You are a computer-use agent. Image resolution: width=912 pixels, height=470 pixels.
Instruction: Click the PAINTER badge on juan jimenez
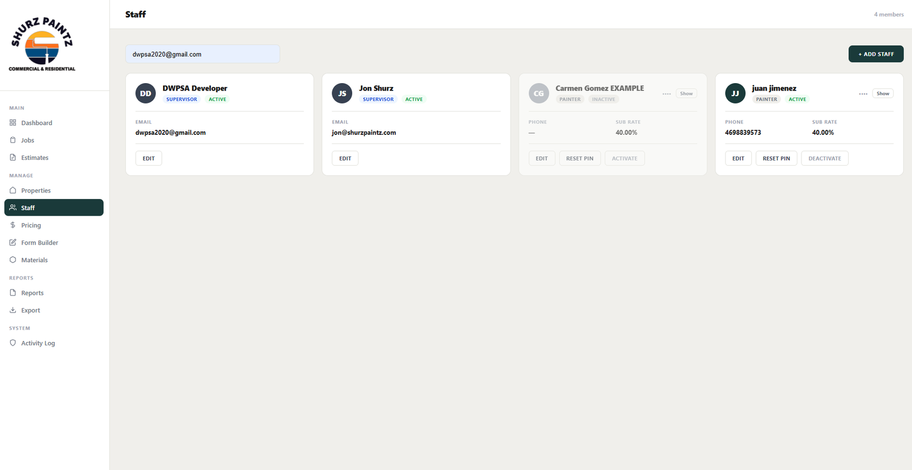[767, 99]
